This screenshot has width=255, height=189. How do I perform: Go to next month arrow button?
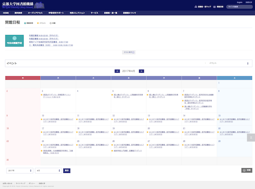[x=141, y=71]
